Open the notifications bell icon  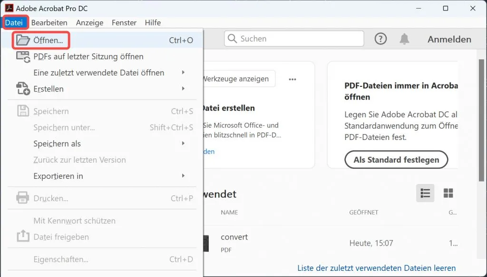[404, 39]
